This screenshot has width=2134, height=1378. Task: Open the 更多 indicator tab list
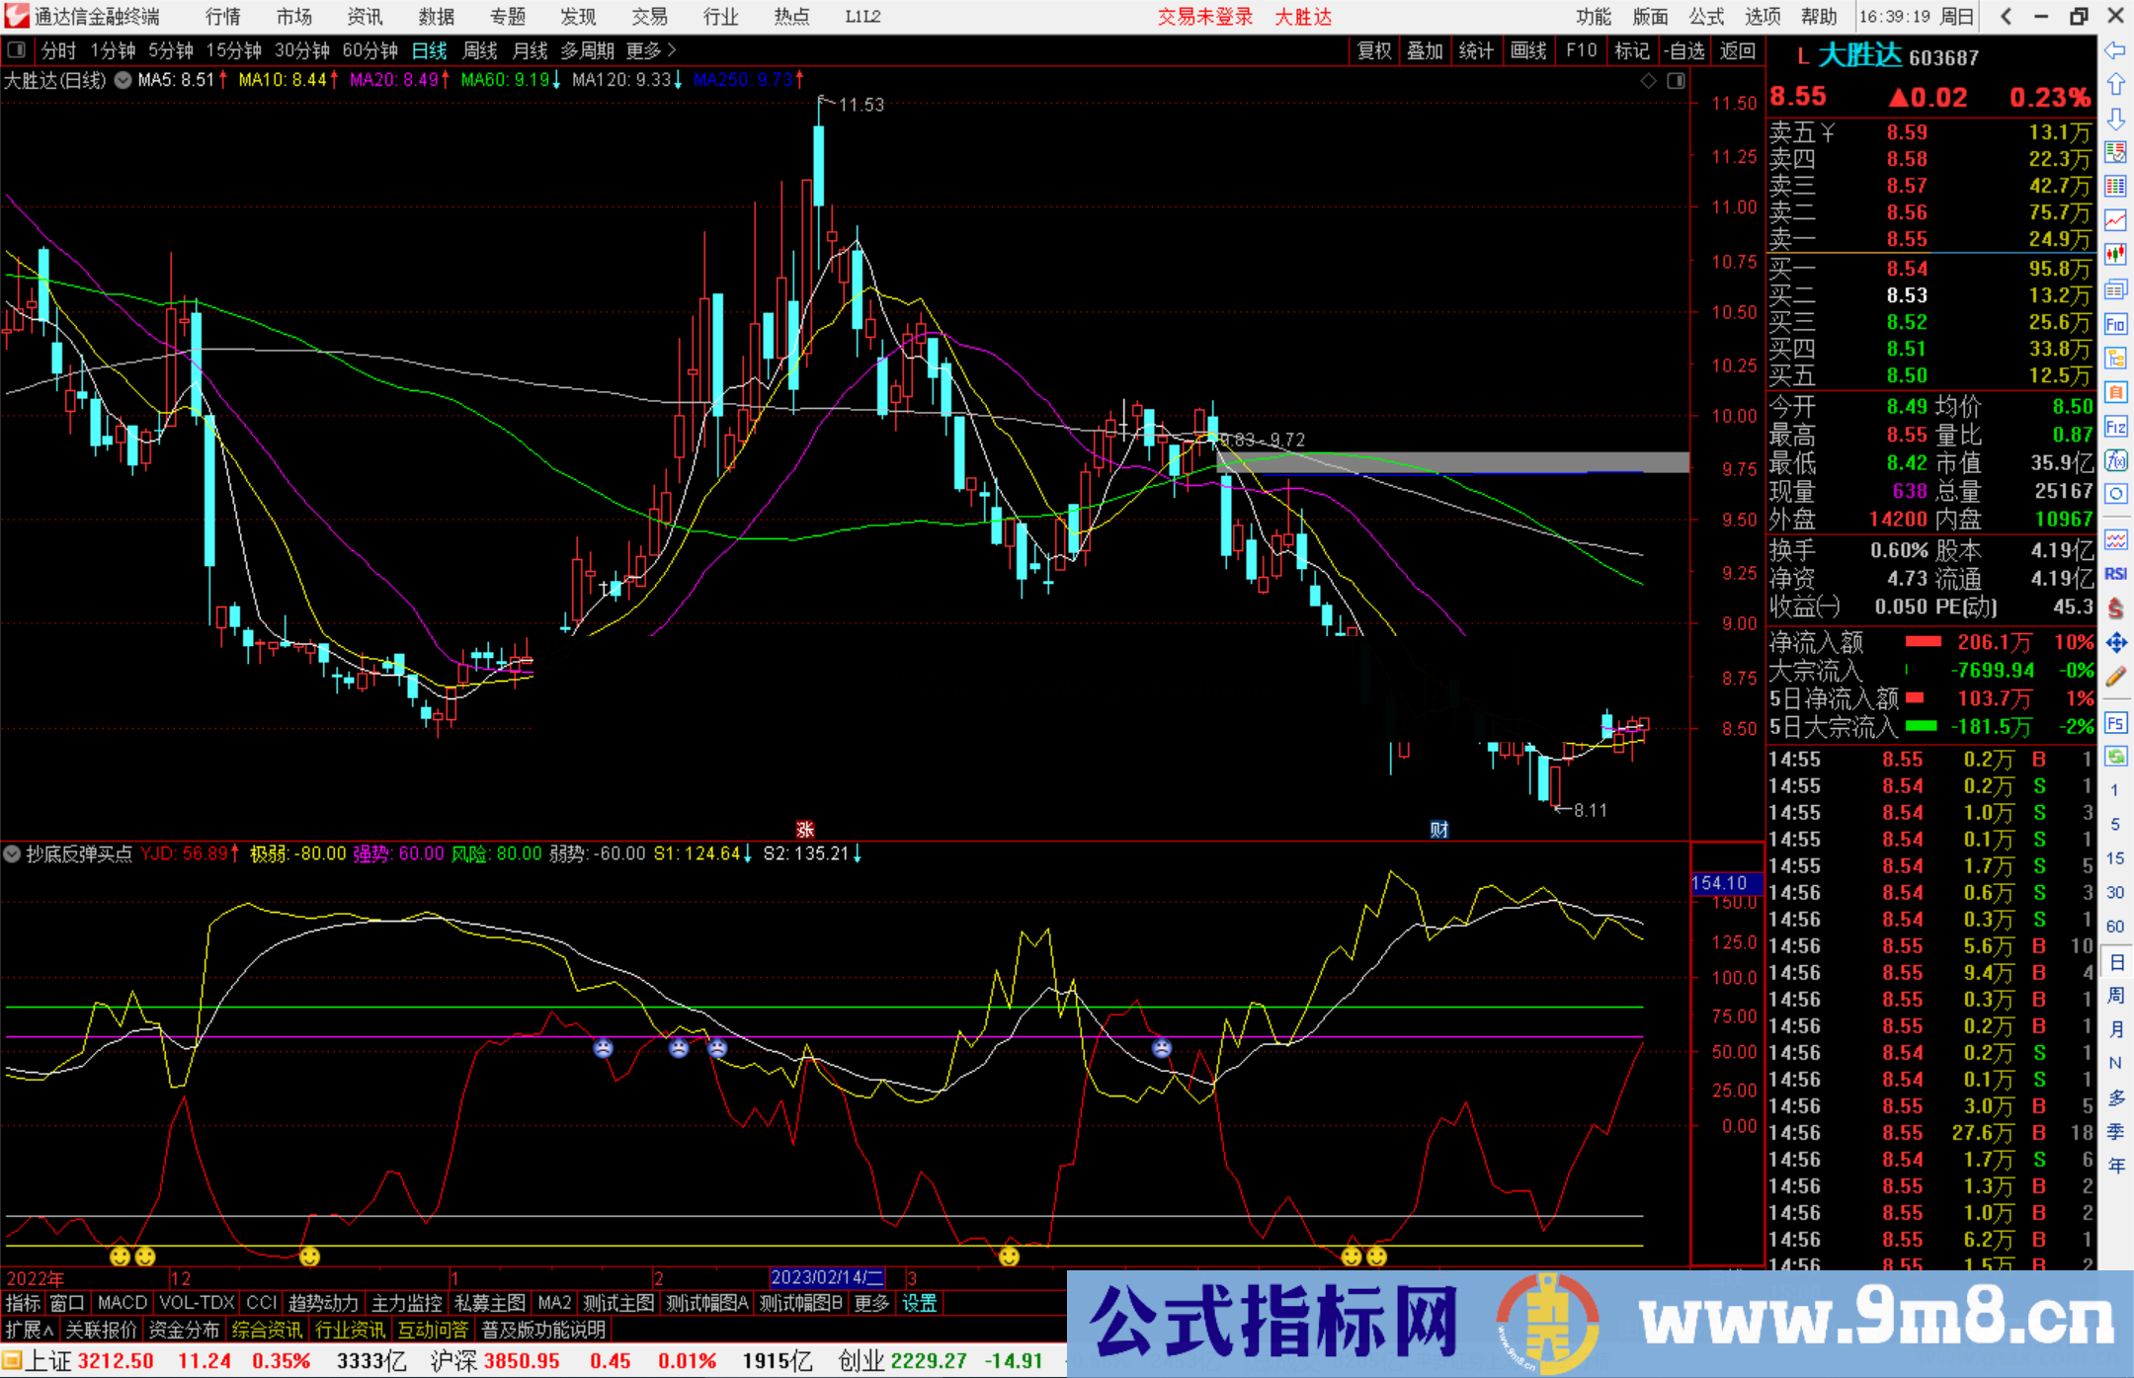click(871, 1303)
